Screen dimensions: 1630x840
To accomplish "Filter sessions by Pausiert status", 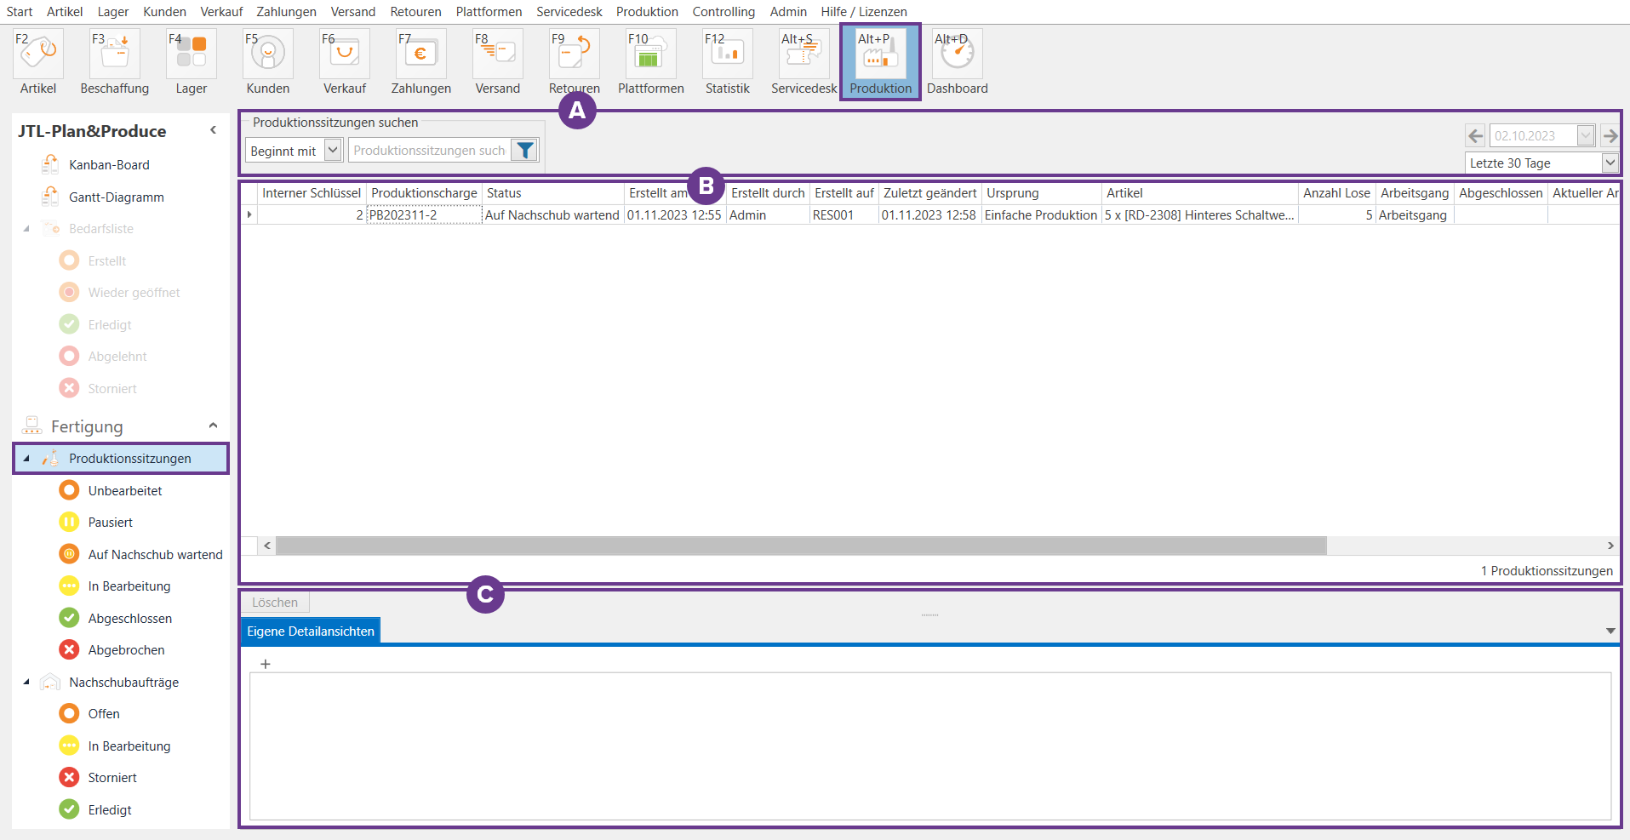I will [x=110, y=523].
